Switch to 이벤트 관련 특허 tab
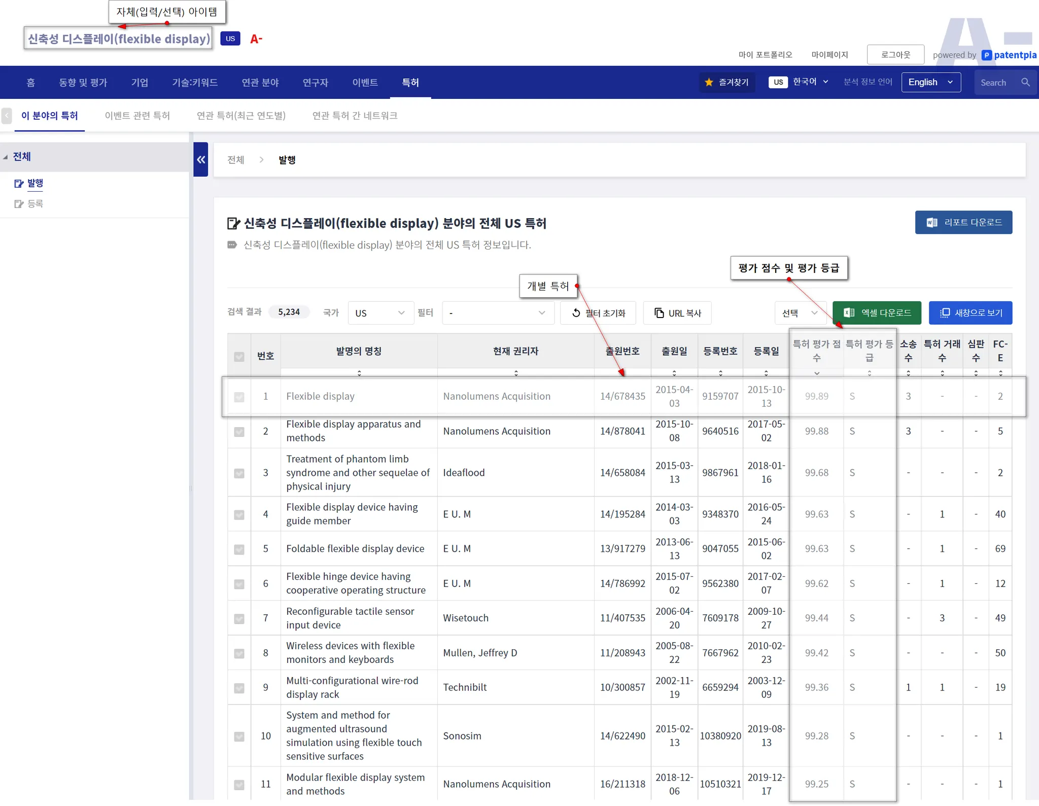The height and width of the screenshot is (806, 1039). tap(137, 116)
